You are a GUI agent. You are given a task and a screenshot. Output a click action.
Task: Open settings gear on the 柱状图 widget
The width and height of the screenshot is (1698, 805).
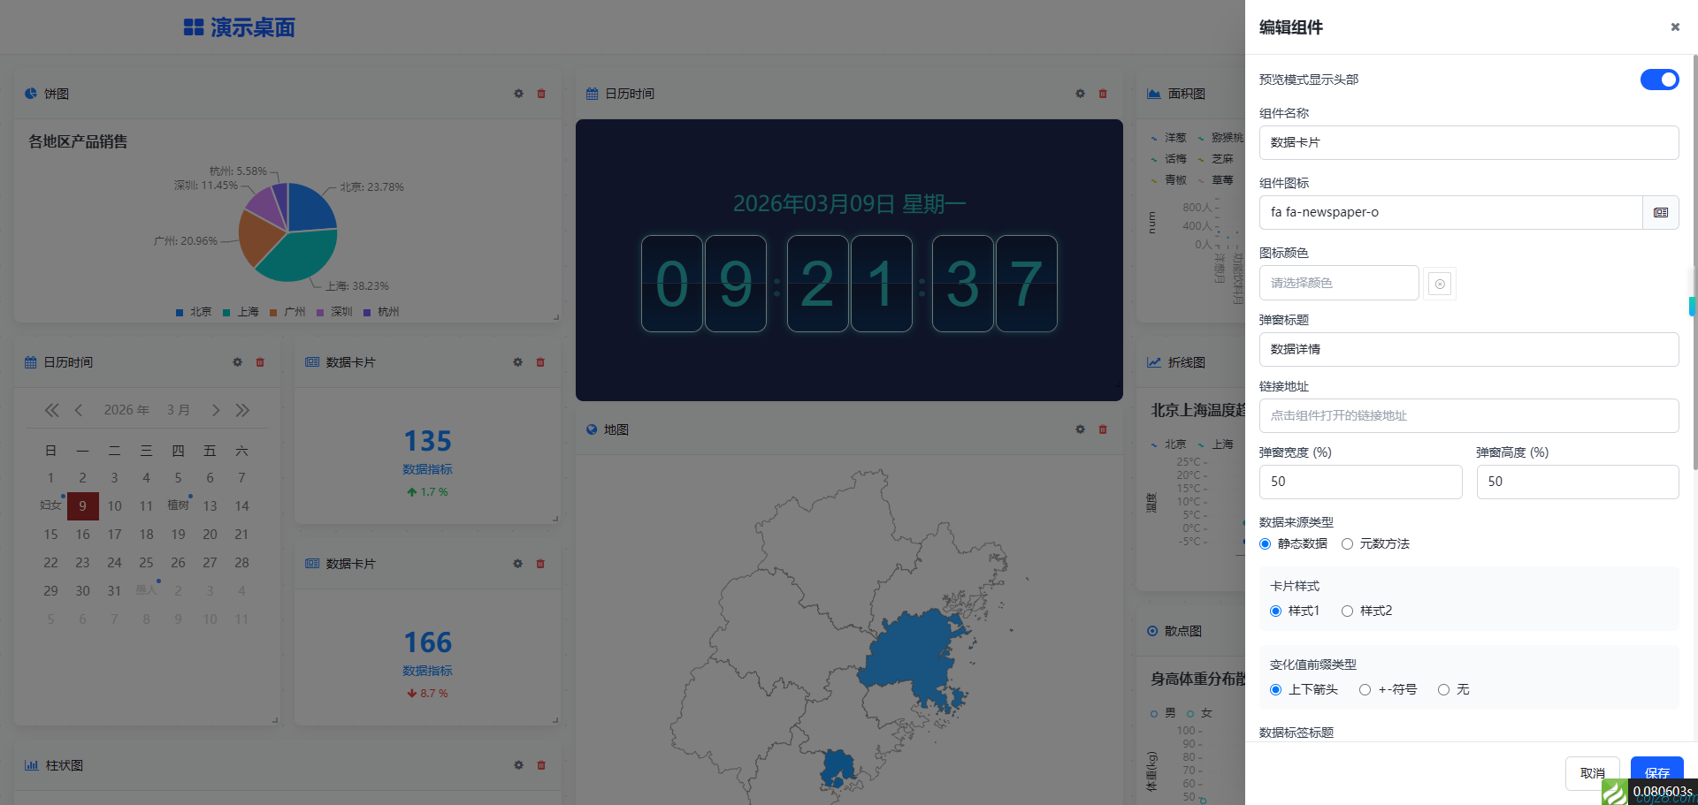click(x=518, y=765)
